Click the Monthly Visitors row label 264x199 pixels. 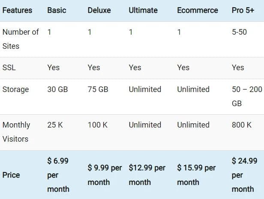[16, 132]
